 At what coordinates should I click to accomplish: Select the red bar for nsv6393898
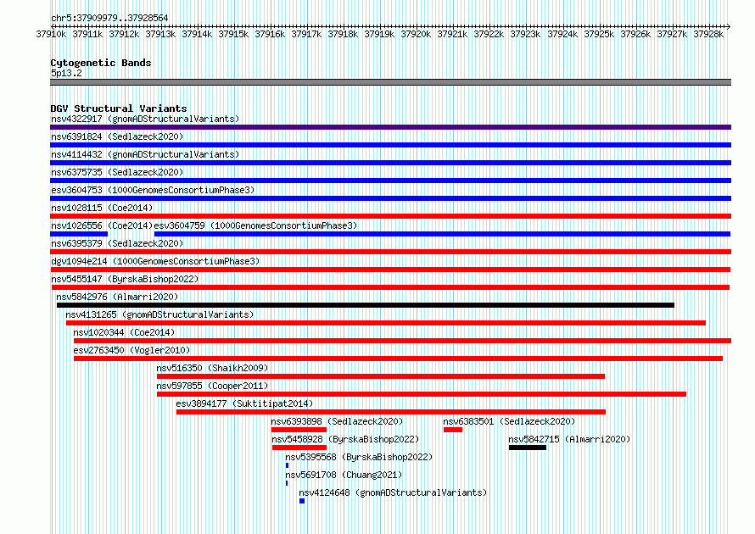click(x=299, y=430)
